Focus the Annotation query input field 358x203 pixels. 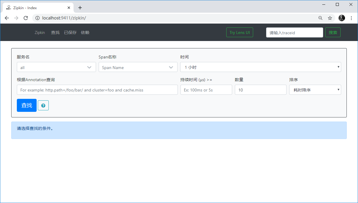point(97,90)
